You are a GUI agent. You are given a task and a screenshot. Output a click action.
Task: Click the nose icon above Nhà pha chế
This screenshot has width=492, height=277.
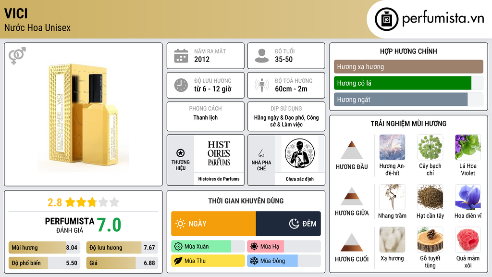tap(261, 153)
